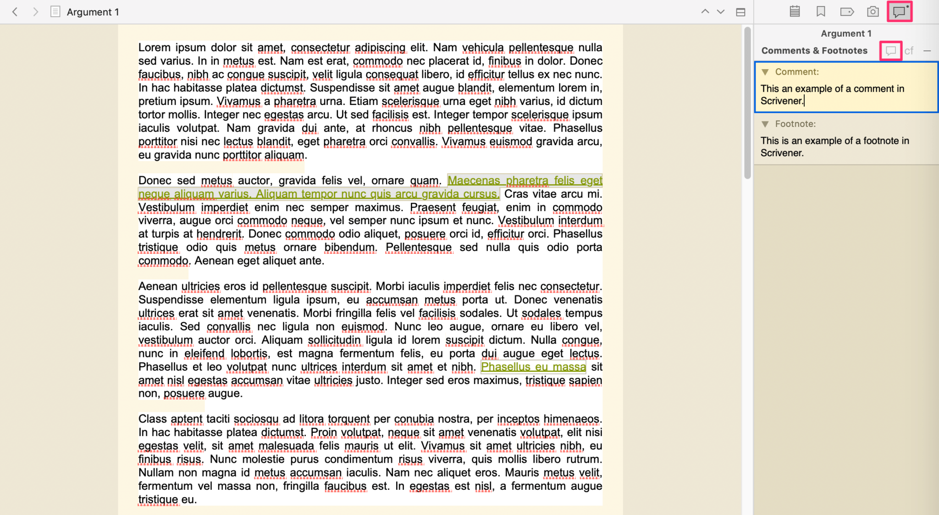939x515 pixels.
Task: Collapse the Footnote disclosure triangle
Action: [x=765, y=124]
